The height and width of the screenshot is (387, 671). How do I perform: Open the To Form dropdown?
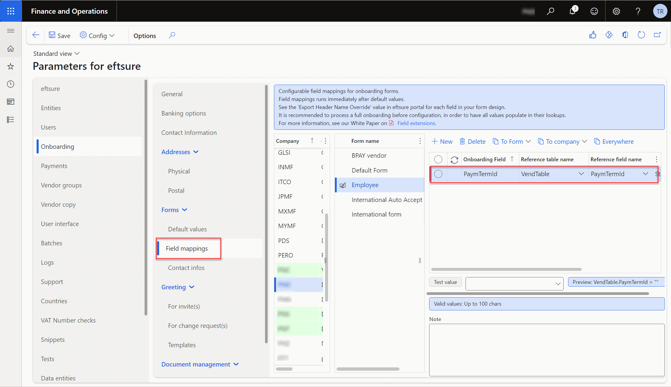tap(512, 142)
